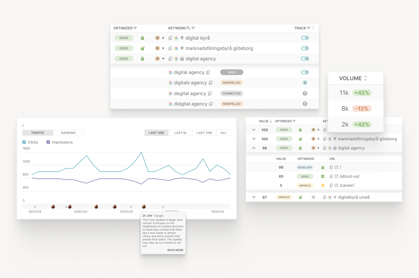Expand the row with value 87

tap(254, 197)
